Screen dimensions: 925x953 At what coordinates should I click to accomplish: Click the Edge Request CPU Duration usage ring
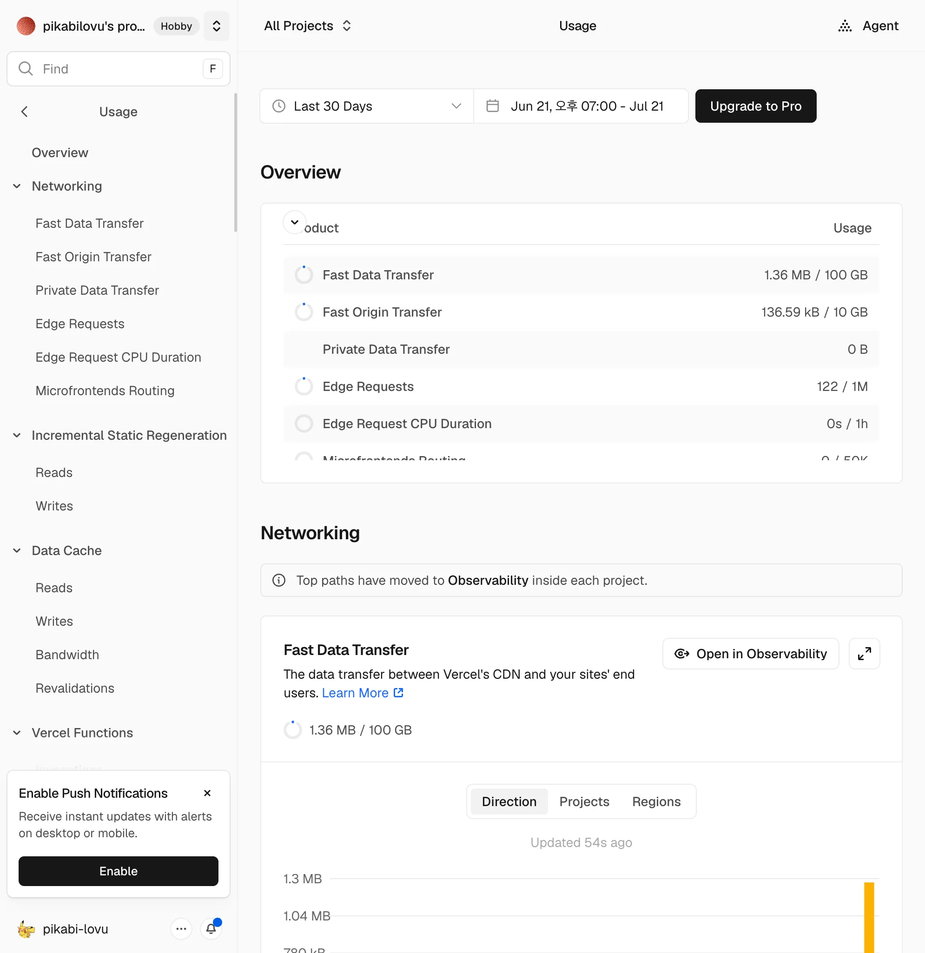(304, 424)
